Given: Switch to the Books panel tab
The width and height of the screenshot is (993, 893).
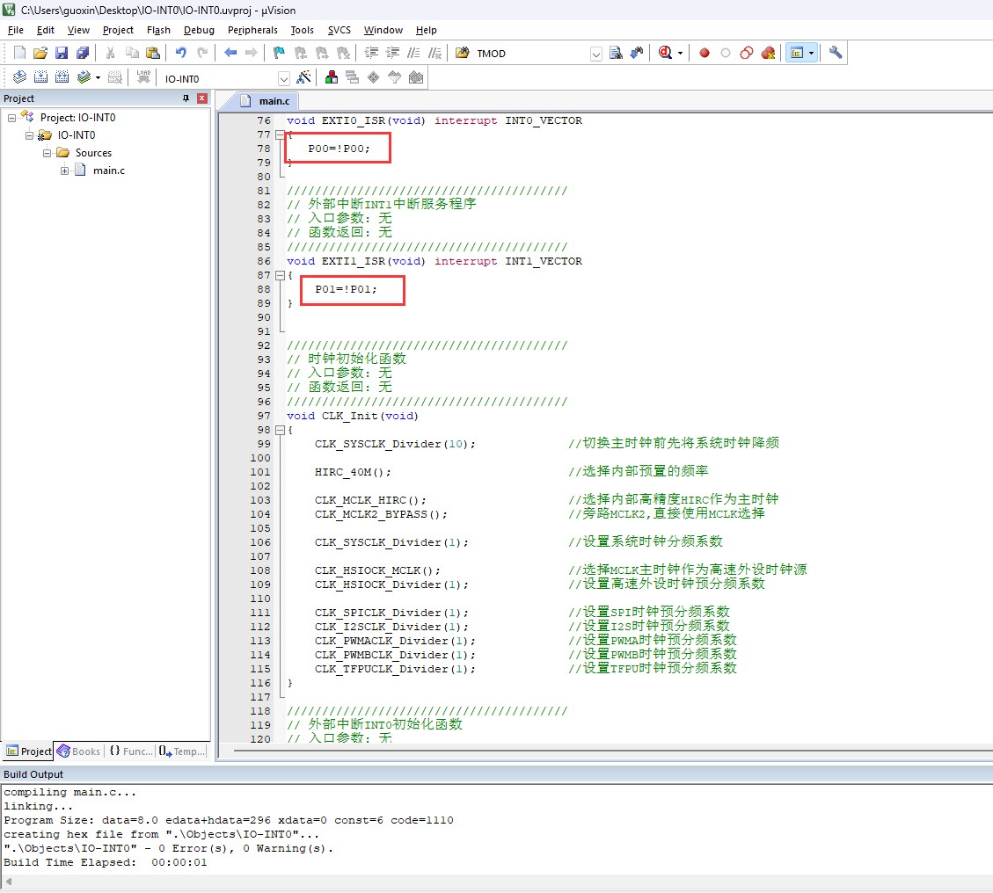Looking at the screenshot, I should [x=79, y=751].
